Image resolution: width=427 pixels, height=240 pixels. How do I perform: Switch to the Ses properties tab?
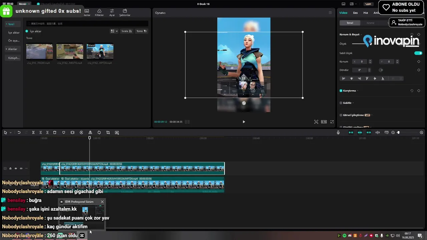[355, 13]
